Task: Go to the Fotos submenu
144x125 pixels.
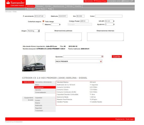Action: pyautogui.click(x=50, y=9)
